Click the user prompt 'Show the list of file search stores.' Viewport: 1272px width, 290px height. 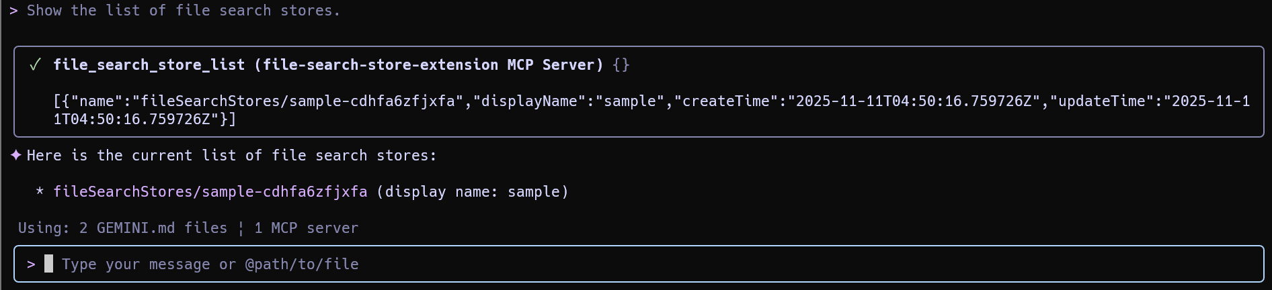[184, 11]
